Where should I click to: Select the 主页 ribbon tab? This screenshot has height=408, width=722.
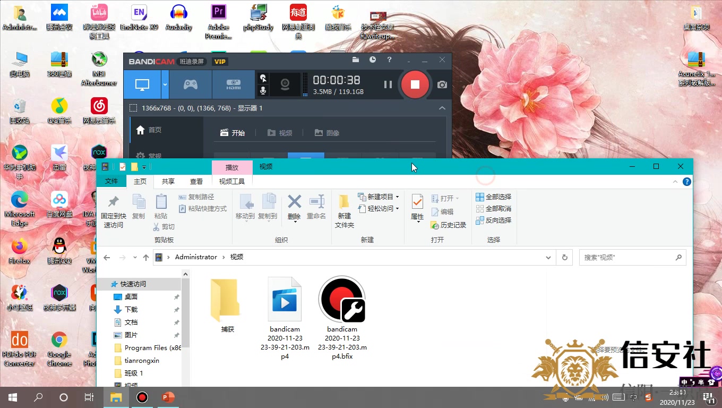[x=140, y=181]
